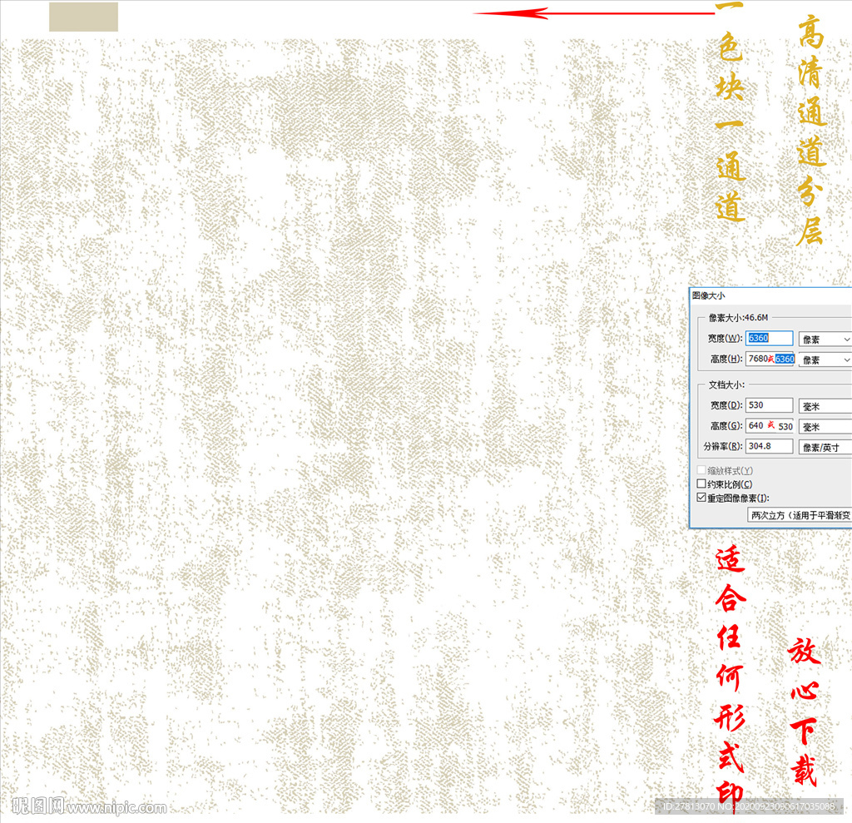Click the 宽度(D) document width field showing 530
The image size is (852, 823).
tap(769, 405)
